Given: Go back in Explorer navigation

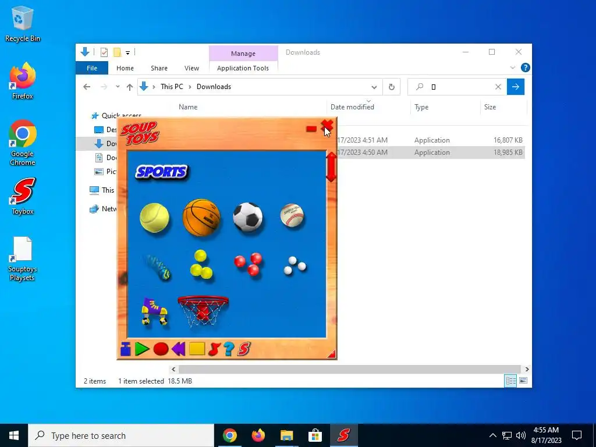Looking at the screenshot, I should click(87, 87).
